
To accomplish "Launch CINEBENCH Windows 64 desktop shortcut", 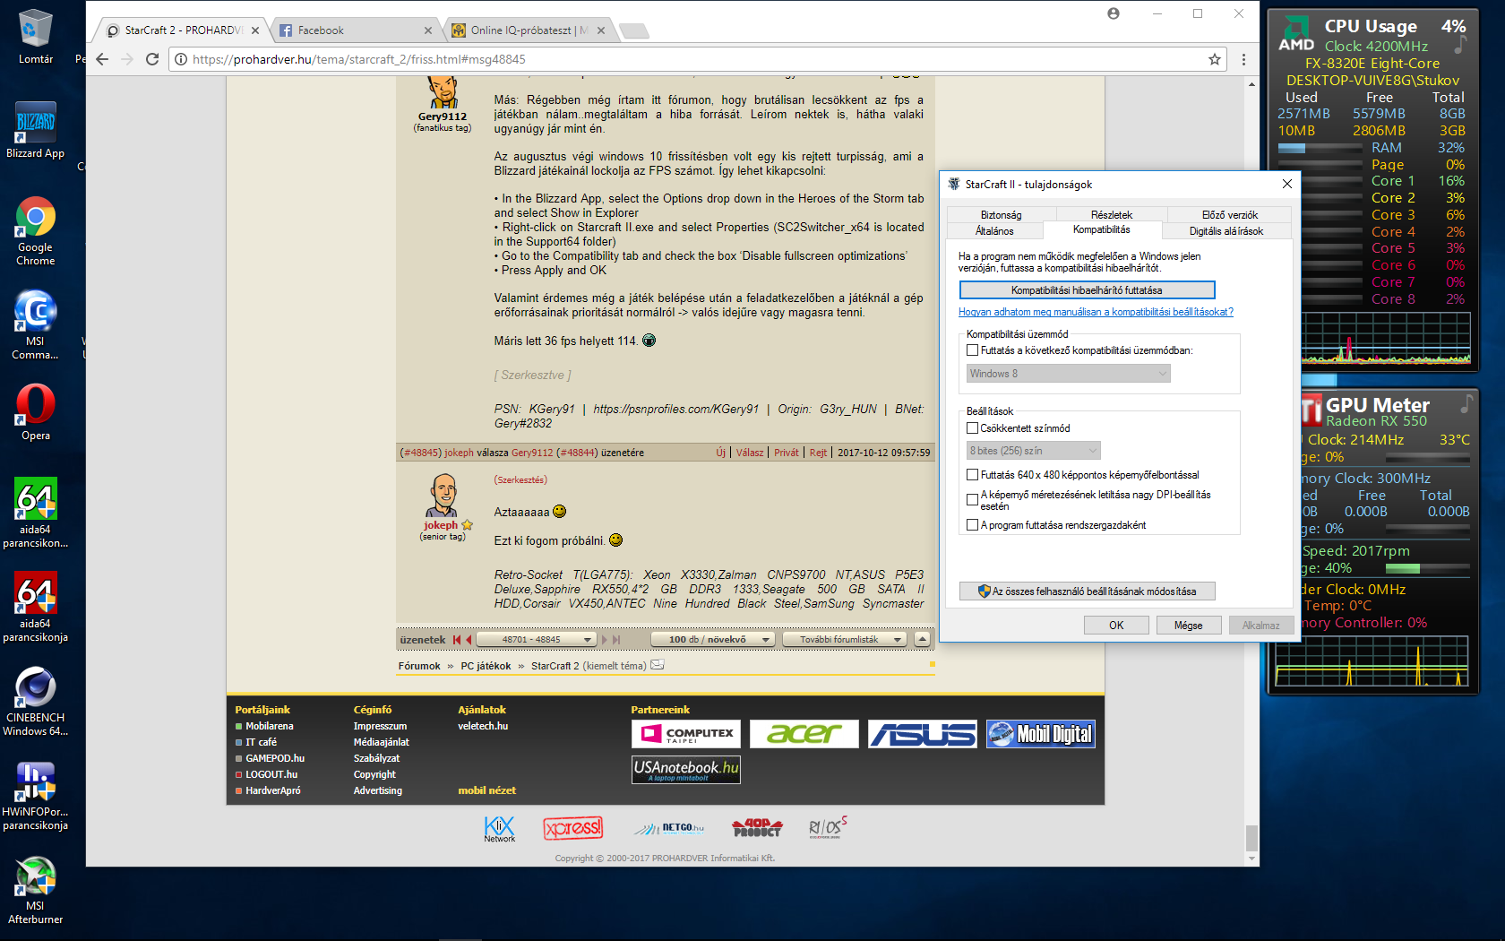I will (x=36, y=702).
